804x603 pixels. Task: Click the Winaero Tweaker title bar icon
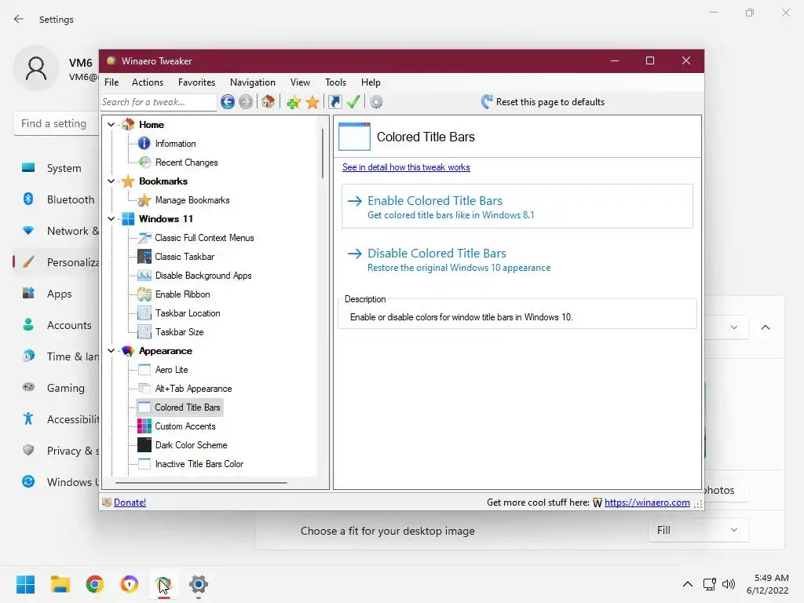tap(111, 60)
